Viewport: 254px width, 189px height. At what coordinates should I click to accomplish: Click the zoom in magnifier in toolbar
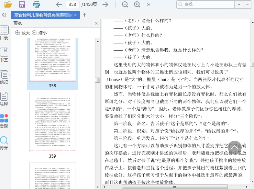[137, 4]
